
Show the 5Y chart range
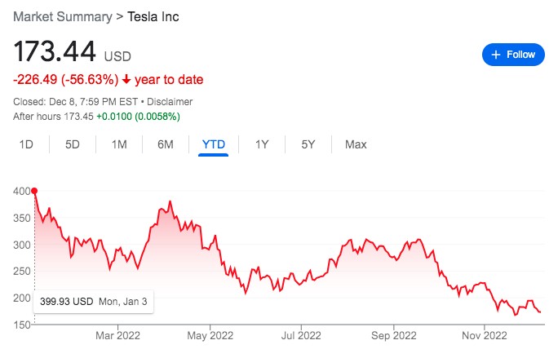[x=308, y=144]
